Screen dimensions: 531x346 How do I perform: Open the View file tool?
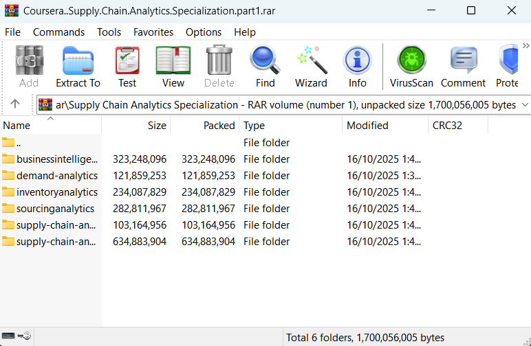tap(173, 67)
